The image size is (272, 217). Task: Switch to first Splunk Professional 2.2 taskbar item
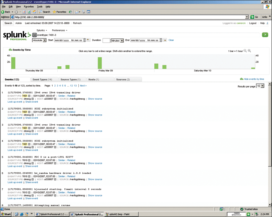point(52,214)
